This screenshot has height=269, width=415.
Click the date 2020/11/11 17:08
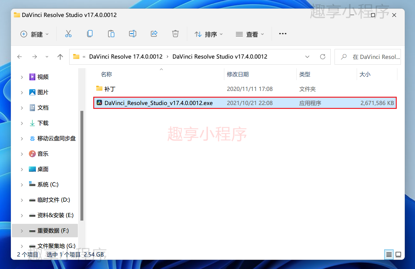point(250,89)
